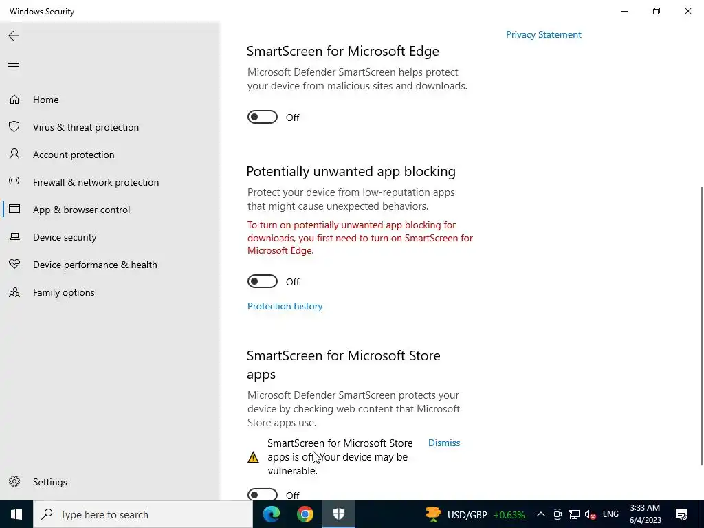Go back using the back arrow
704x528 pixels.
pos(14,36)
